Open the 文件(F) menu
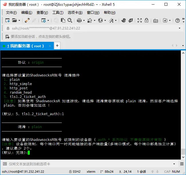 click(x=11, y=13)
